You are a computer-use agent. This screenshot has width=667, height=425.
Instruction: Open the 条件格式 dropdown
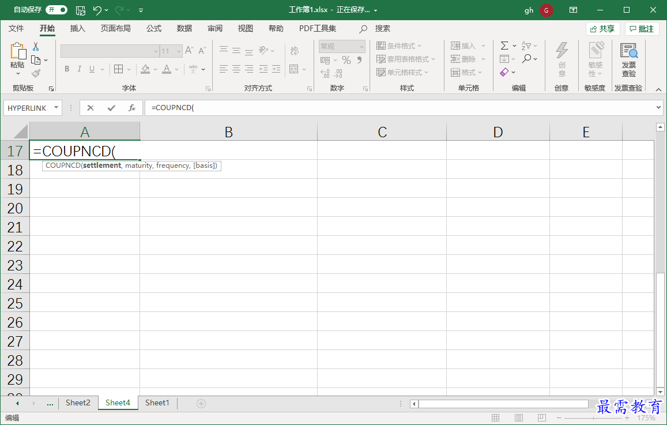(x=399, y=46)
